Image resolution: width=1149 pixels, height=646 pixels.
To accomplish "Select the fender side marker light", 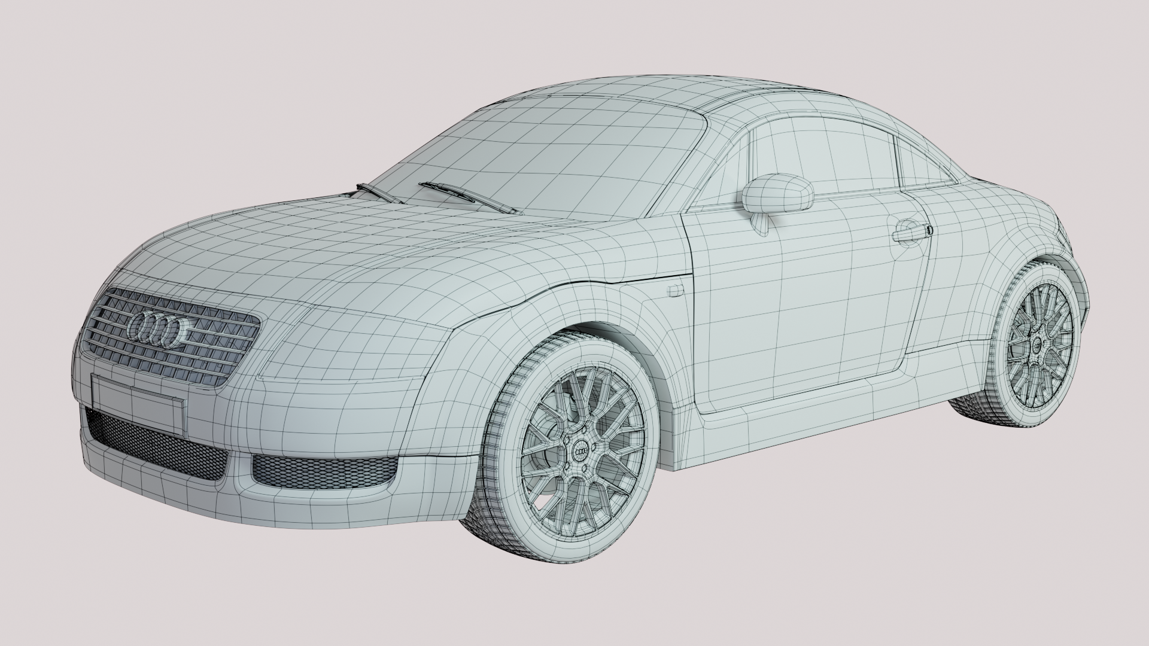I will (675, 290).
